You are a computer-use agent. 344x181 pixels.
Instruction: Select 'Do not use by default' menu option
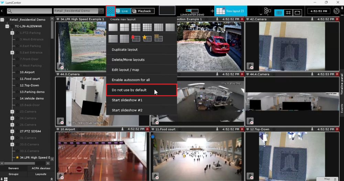pos(141,90)
